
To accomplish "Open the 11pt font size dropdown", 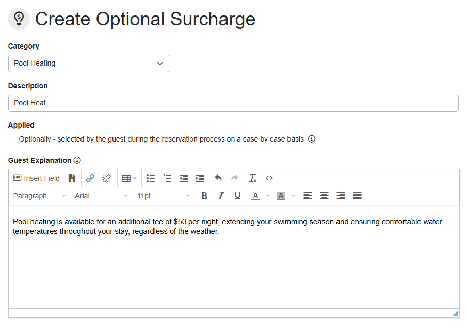I will (163, 196).
